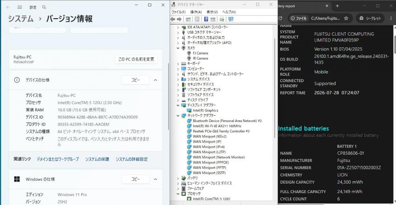
Task: Collapse the デバイスの仕様 section chevron
Action: 156,80
